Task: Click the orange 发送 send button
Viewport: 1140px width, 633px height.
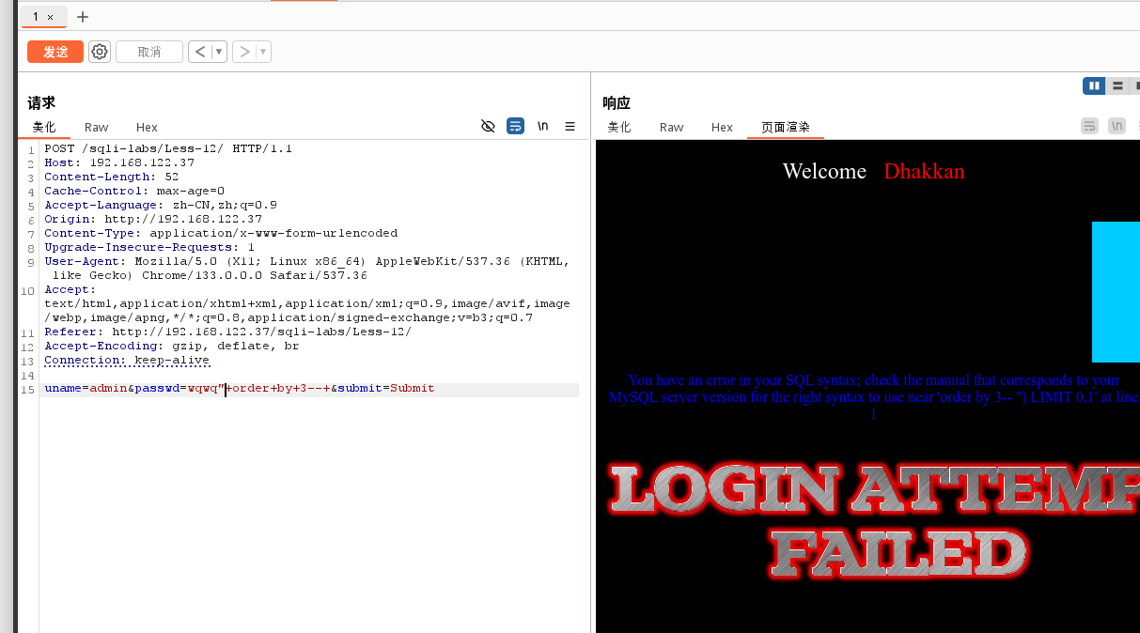Action: click(55, 52)
